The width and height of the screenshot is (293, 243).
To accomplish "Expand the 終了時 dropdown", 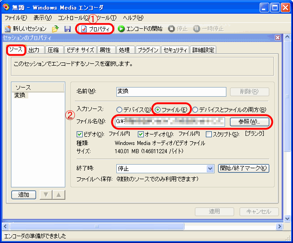I will pyautogui.click(x=210, y=169).
